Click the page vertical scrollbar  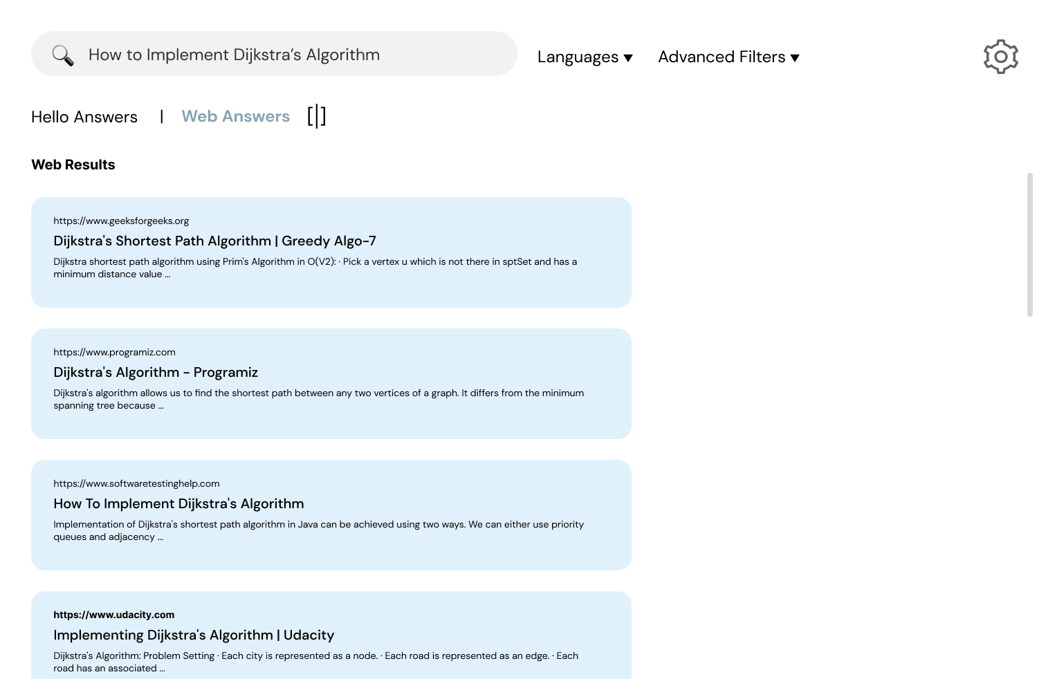click(x=1029, y=245)
